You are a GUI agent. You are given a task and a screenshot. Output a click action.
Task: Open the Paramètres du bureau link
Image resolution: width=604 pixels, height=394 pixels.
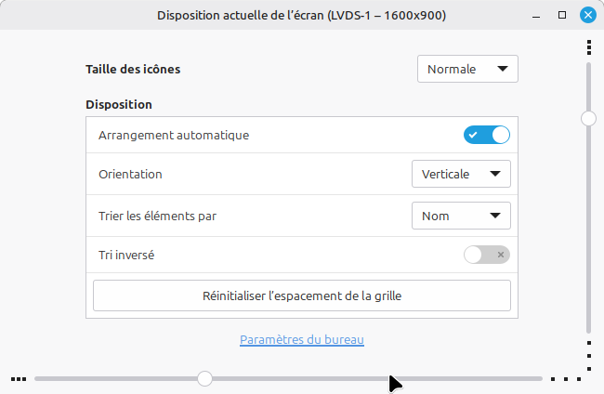(302, 340)
